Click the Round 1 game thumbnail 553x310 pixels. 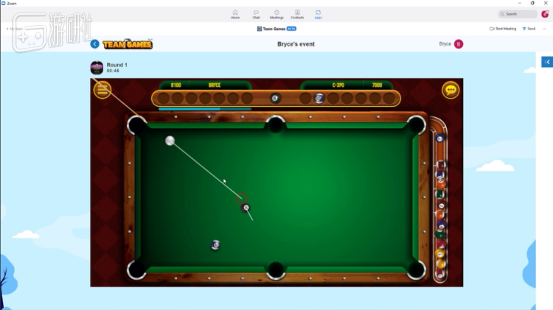[97, 68]
